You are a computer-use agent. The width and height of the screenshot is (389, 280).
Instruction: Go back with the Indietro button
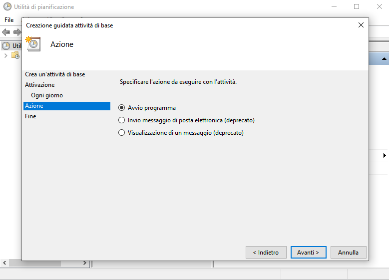click(266, 252)
